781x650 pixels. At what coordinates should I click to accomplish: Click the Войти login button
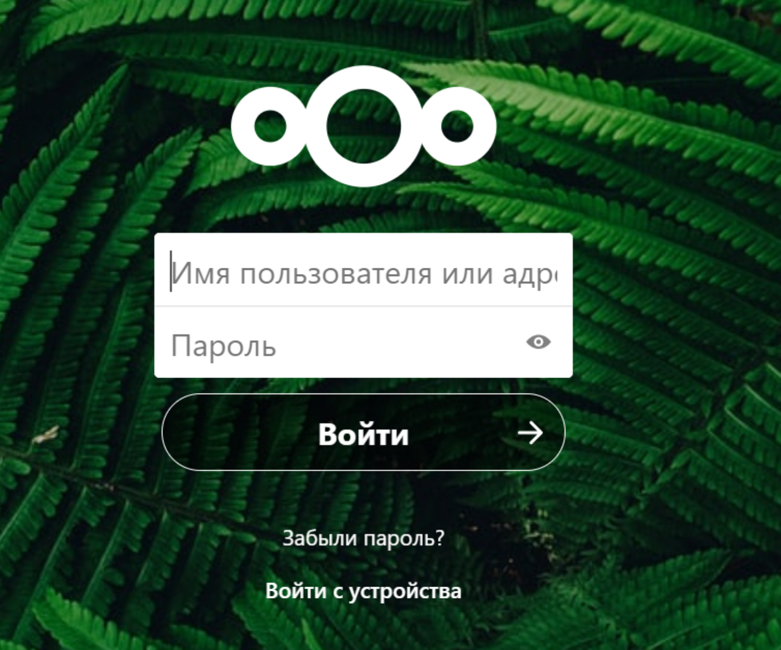[363, 433]
